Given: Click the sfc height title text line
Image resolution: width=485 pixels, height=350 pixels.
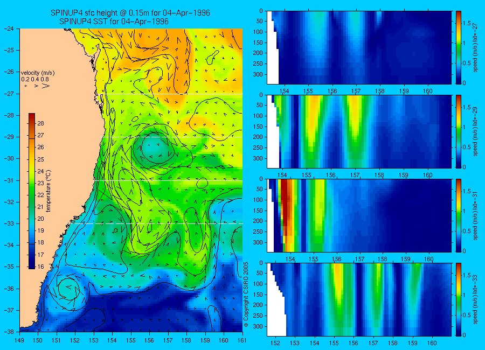Looking at the screenshot, I should pos(130,13).
